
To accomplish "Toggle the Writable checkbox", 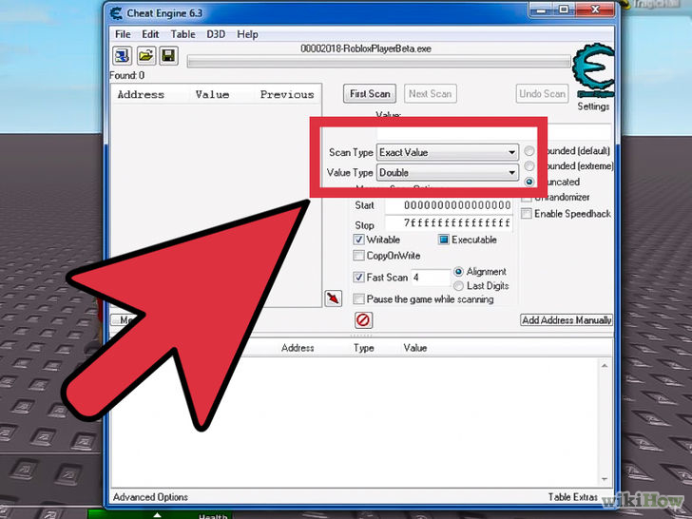I will point(358,240).
